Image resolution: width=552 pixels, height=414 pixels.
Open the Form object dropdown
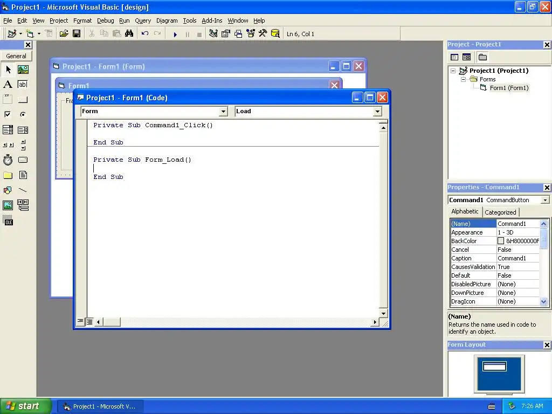click(x=223, y=112)
